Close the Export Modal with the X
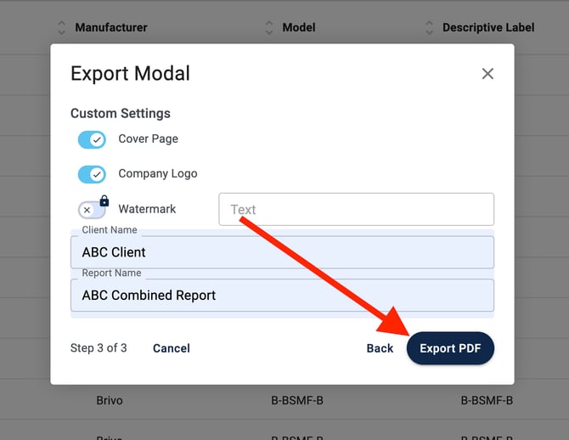This screenshot has width=569, height=440. 487,74
